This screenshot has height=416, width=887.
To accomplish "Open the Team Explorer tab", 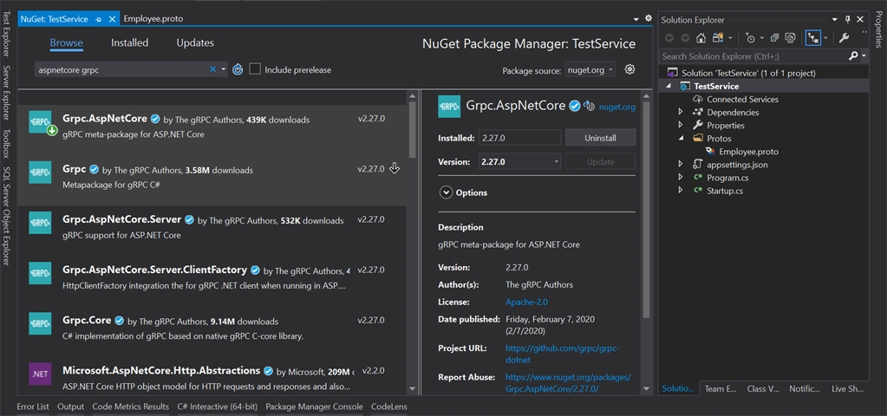I will pos(721,389).
